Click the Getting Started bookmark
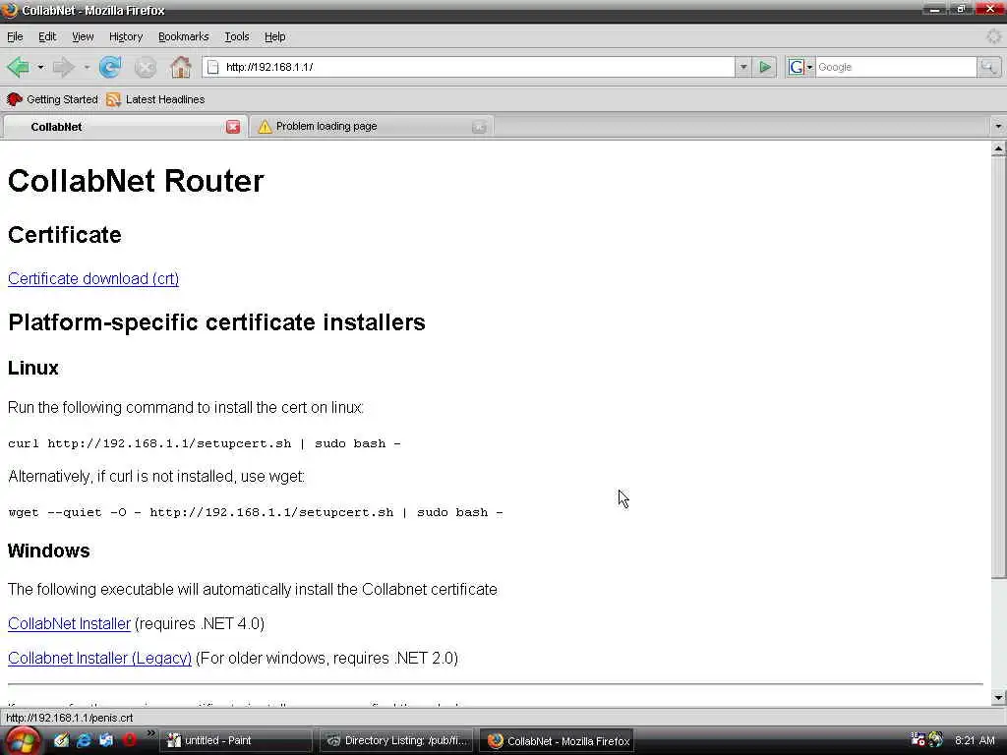Screen dimensions: 1007x755 (53, 99)
